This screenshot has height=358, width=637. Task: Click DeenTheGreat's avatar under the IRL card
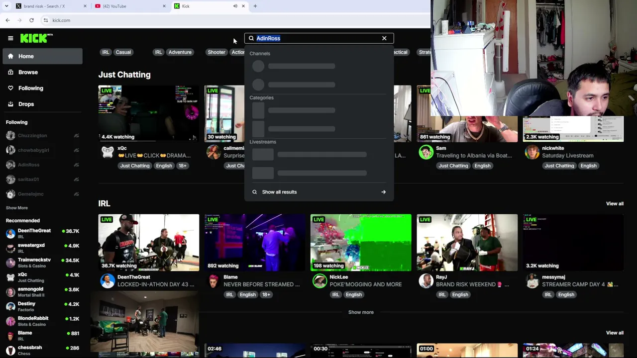[107, 281]
